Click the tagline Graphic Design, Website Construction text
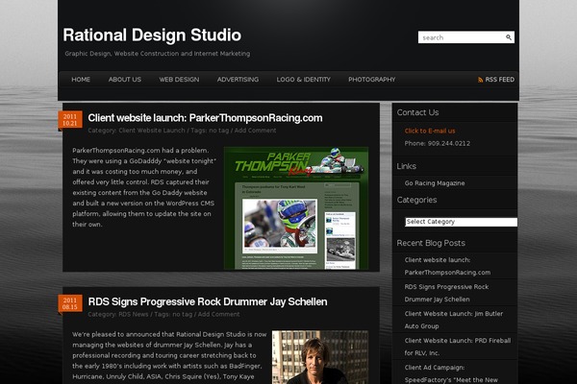 [x=158, y=54]
